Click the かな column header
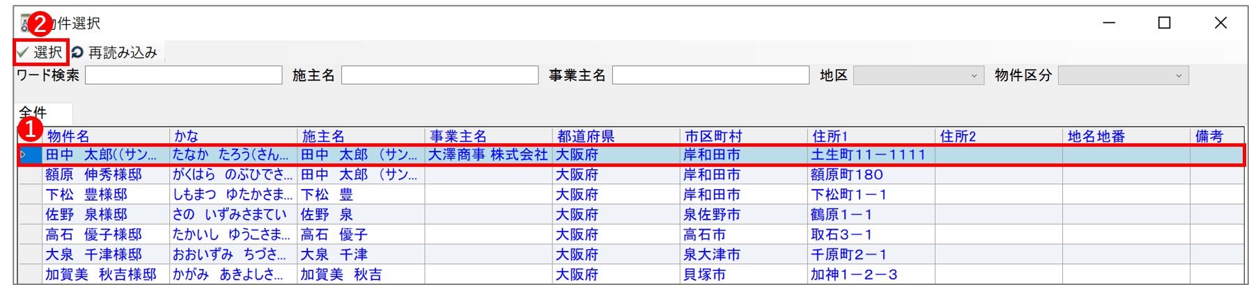The height and width of the screenshot is (285, 1249). coord(187,136)
